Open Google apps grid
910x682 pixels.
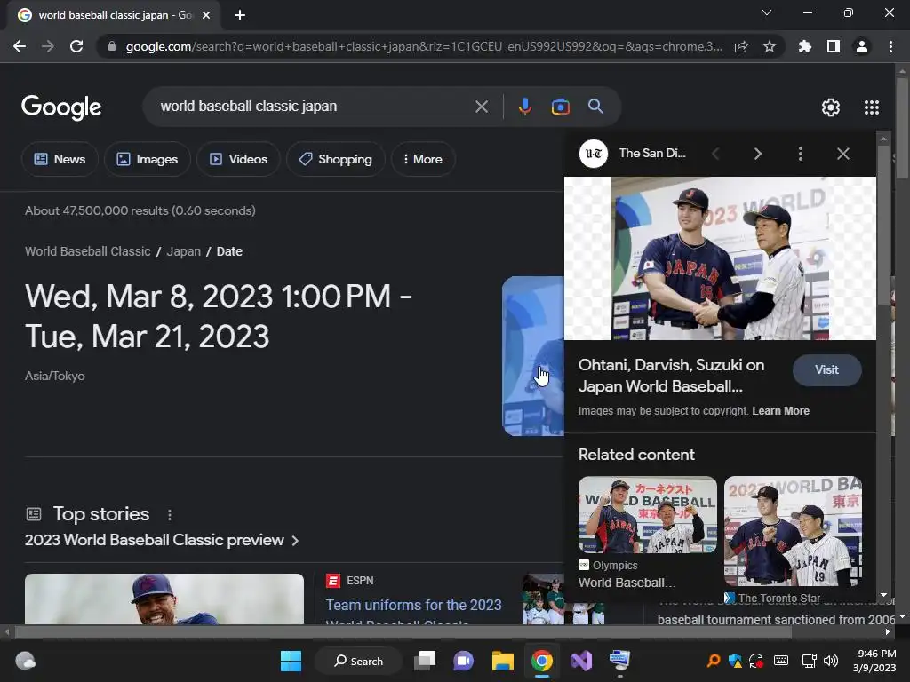click(x=872, y=107)
